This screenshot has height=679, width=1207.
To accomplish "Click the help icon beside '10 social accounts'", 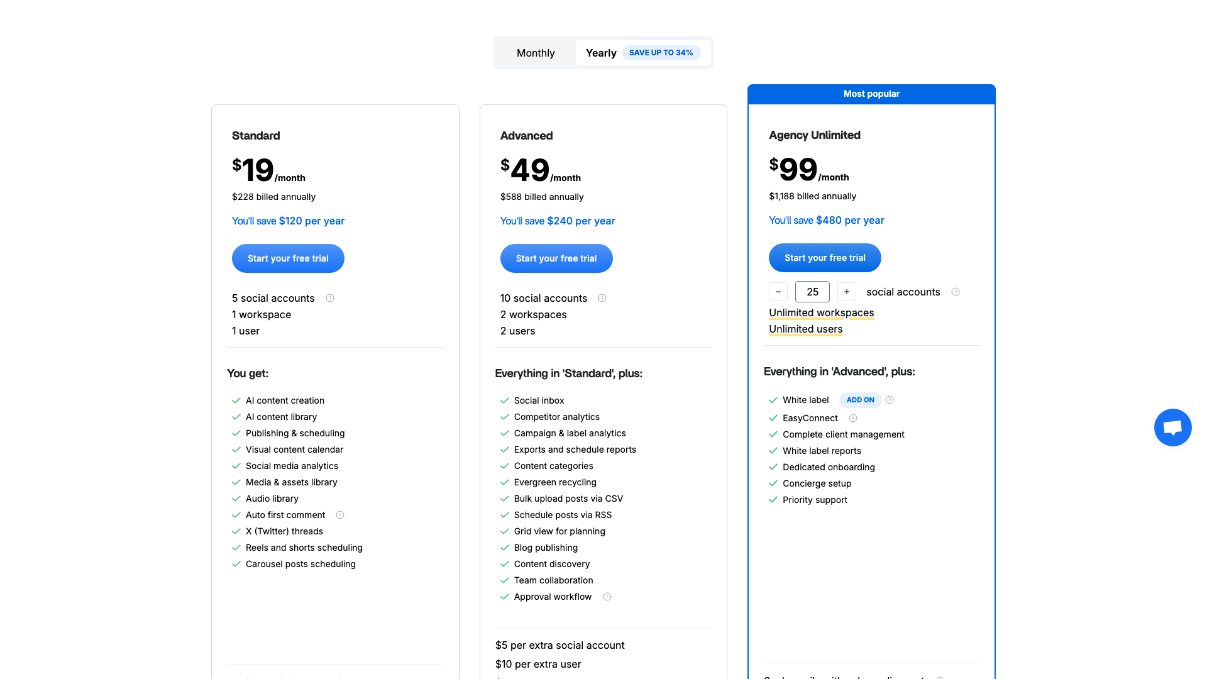I will 602,298.
